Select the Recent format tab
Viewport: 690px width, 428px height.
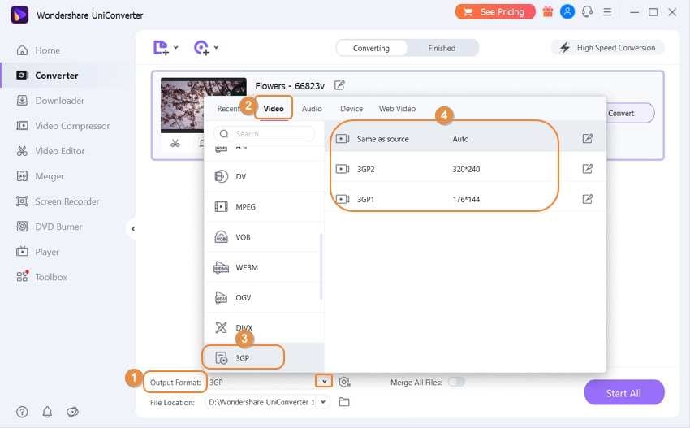coord(228,109)
